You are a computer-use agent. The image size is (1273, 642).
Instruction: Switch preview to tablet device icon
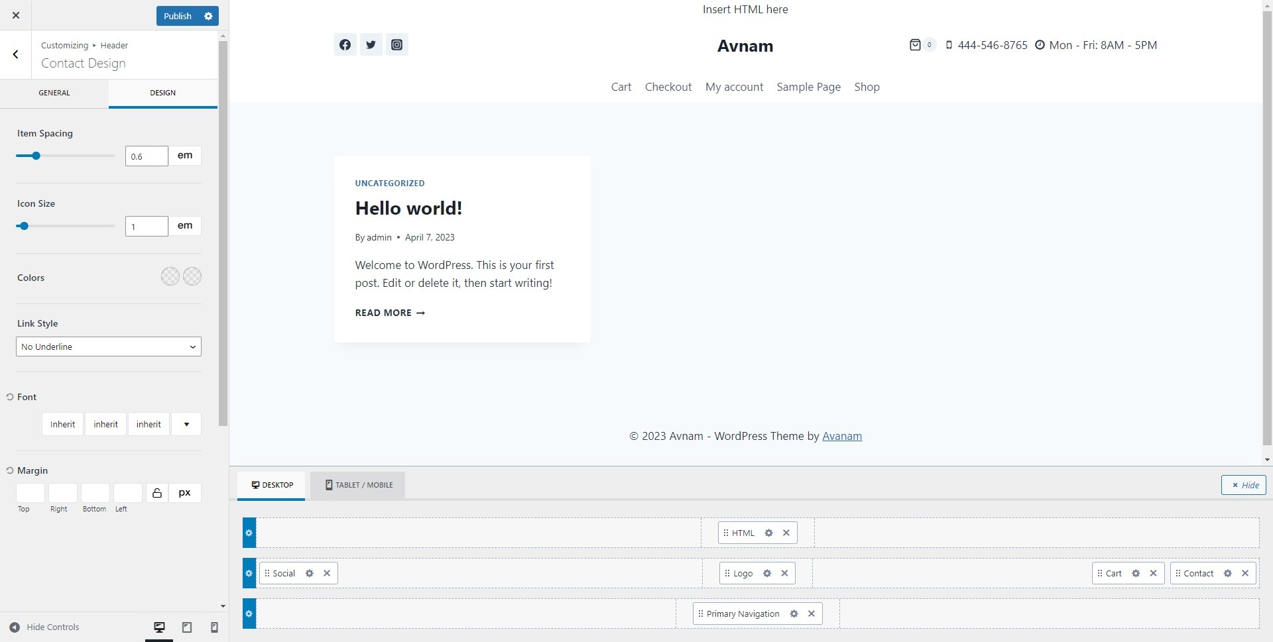point(187,627)
